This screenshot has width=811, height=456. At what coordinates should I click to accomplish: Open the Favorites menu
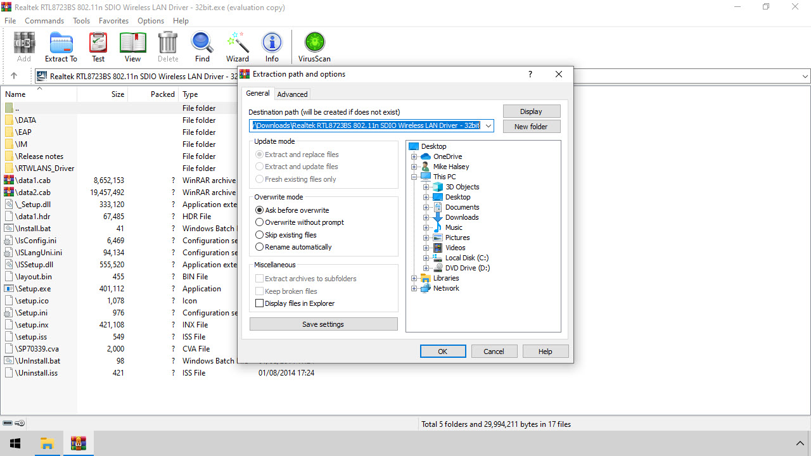(x=113, y=20)
